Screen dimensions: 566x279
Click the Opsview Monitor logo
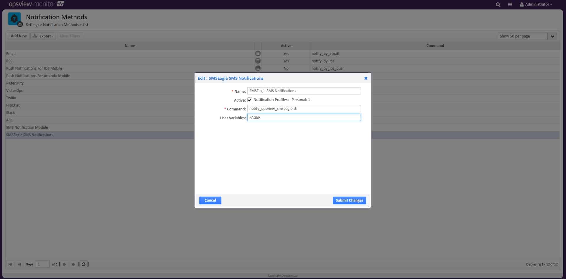pyautogui.click(x=36, y=4)
